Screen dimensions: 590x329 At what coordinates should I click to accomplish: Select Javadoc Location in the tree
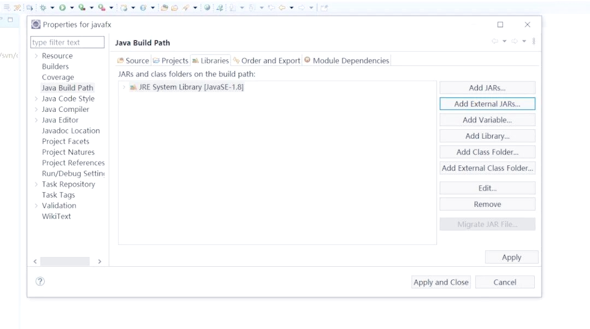pyautogui.click(x=70, y=131)
